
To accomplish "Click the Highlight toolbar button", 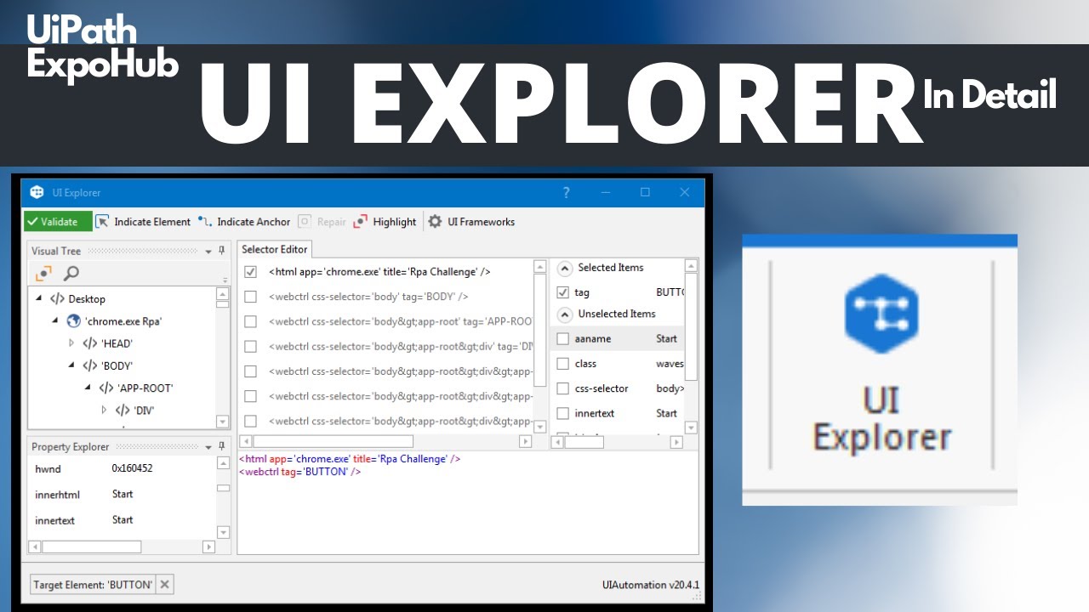I will pyautogui.click(x=385, y=222).
